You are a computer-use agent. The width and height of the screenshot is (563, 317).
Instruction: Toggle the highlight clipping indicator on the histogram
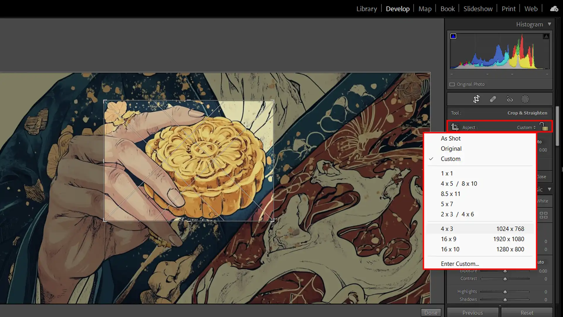tap(546, 36)
